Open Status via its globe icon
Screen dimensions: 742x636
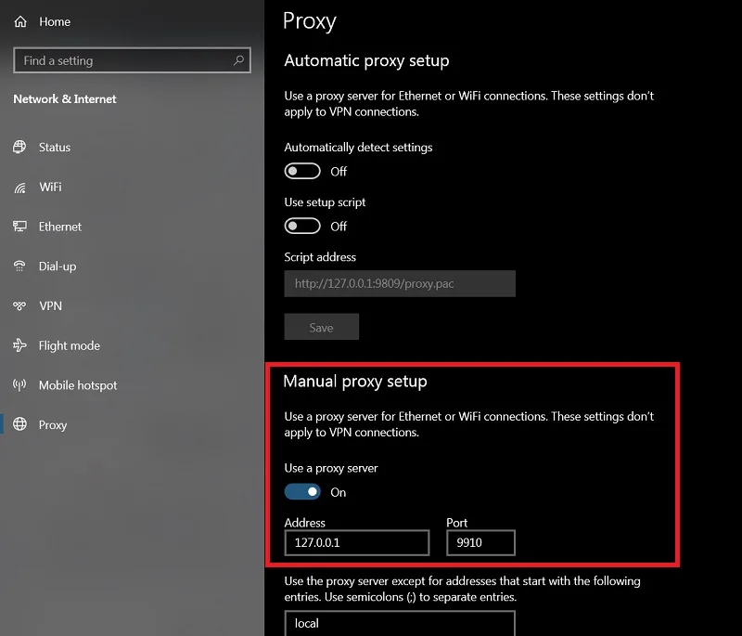(19, 147)
